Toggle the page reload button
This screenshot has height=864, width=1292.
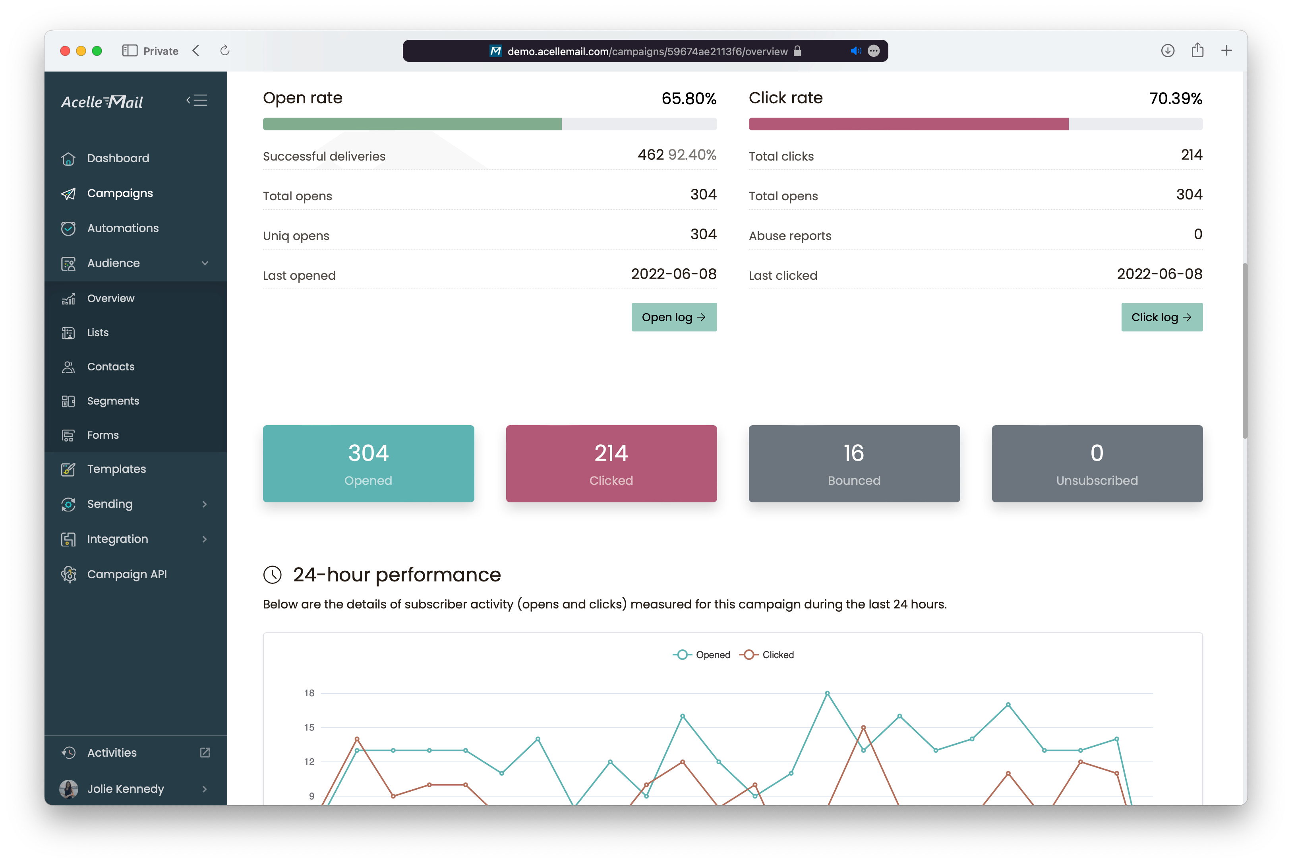click(x=224, y=50)
